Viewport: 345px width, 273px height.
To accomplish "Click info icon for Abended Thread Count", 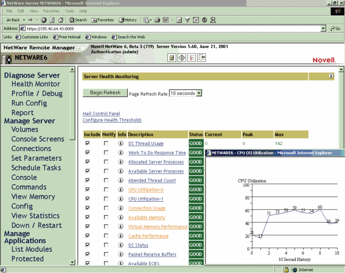I will point(121,180).
